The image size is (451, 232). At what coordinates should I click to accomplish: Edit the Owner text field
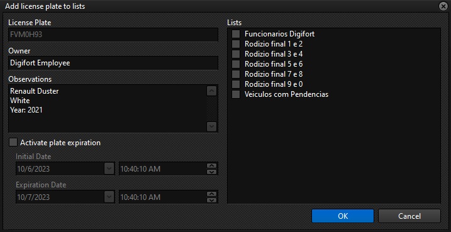coord(113,63)
